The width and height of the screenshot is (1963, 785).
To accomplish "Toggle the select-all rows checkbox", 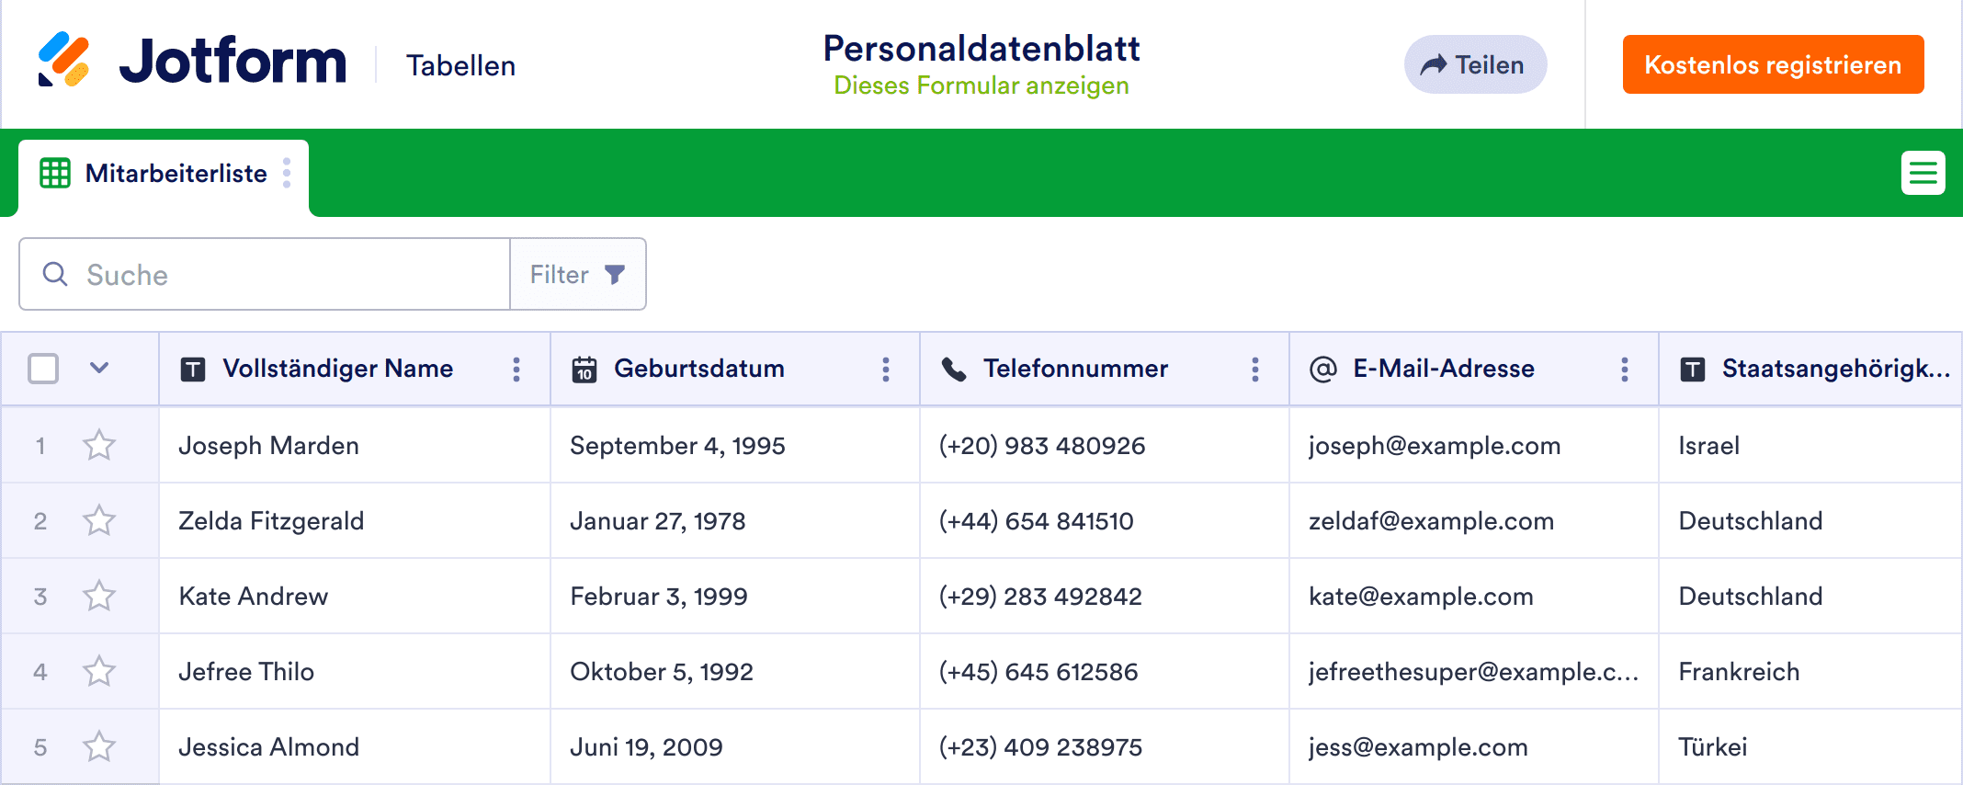I will coord(43,369).
